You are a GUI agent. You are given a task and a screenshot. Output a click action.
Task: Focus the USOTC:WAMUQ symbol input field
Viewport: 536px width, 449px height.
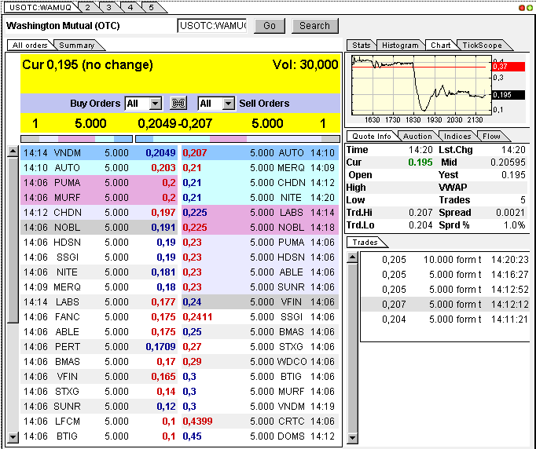tap(212, 26)
